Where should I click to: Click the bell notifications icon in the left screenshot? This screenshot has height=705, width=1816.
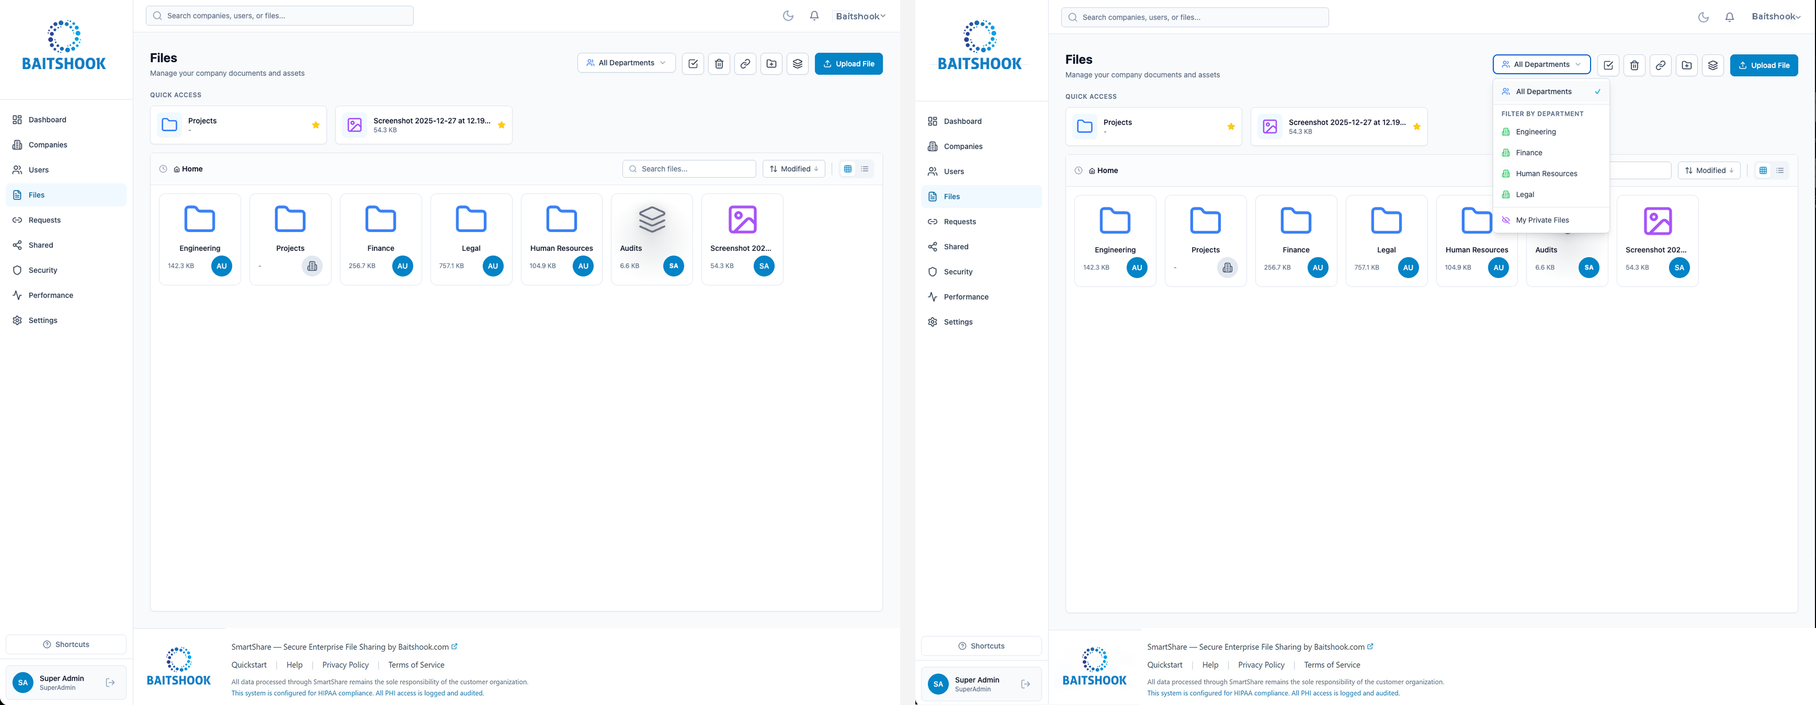tap(814, 16)
